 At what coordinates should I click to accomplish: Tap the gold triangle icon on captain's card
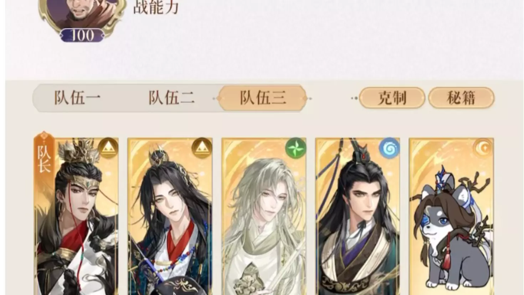108,148
